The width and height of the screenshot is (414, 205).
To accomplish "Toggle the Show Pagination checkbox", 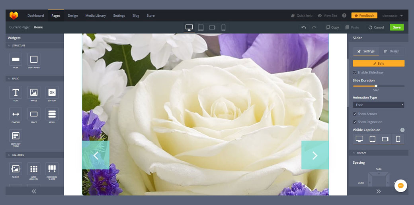I will [355, 122].
